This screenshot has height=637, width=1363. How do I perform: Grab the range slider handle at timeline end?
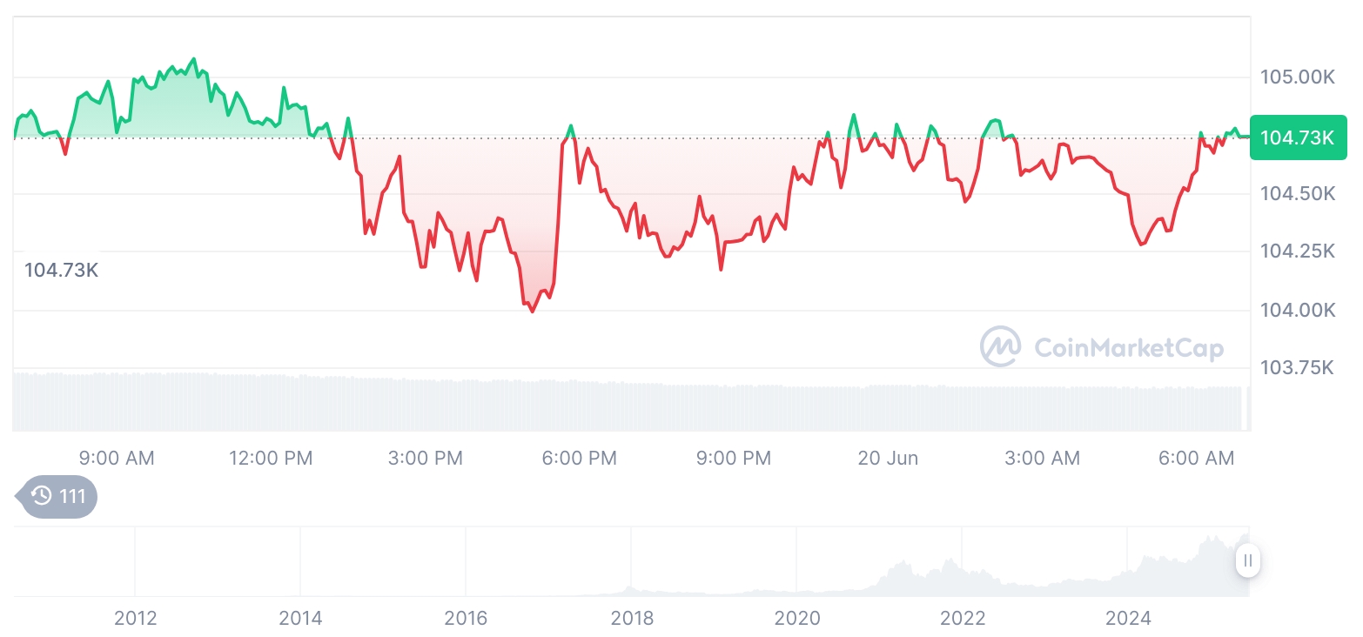pos(1248,560)
